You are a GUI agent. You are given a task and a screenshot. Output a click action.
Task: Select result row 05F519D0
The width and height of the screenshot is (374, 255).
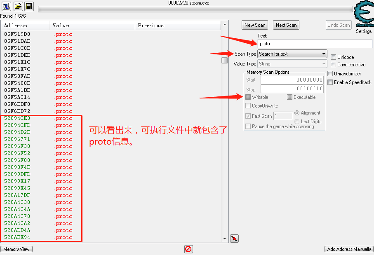pyautogui.click(x=111, y=34)
